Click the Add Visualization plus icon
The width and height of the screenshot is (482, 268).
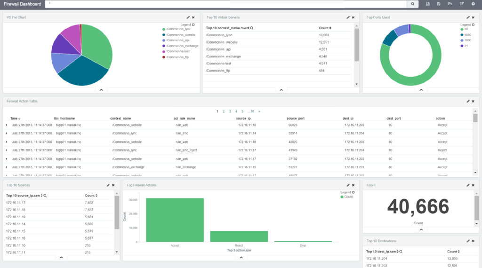pos(473,4)
